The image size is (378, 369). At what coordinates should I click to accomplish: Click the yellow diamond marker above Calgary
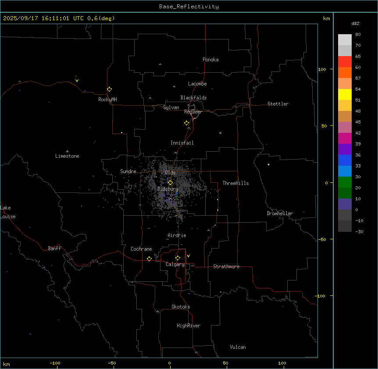tap(178, 258)
